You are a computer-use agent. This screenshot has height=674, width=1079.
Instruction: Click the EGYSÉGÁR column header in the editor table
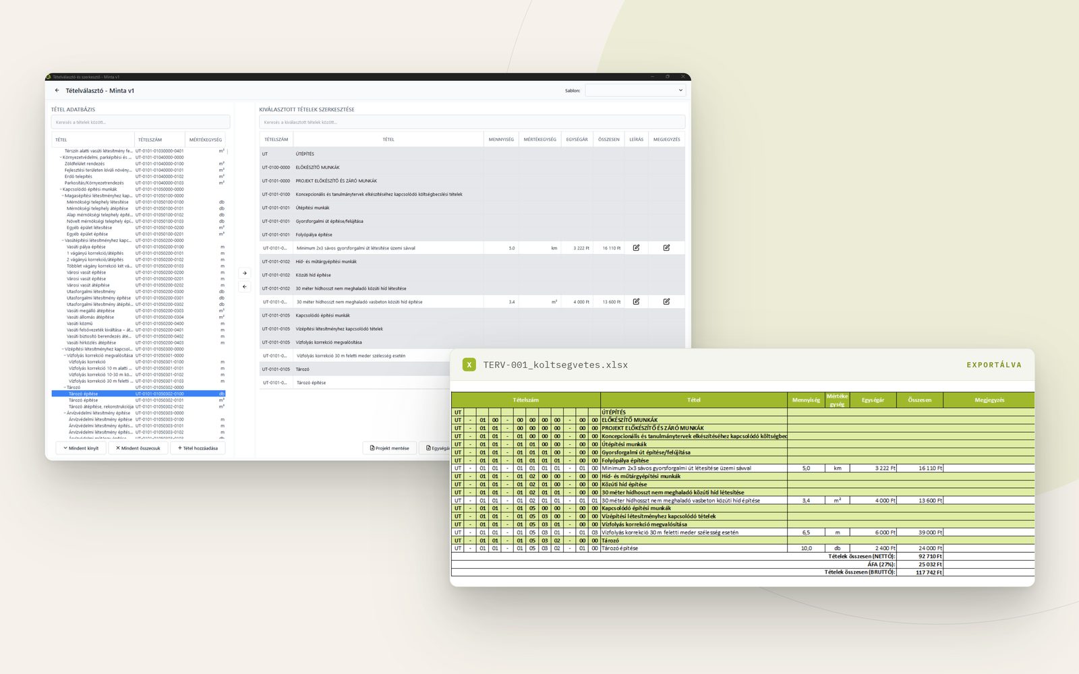pos(577,140)
